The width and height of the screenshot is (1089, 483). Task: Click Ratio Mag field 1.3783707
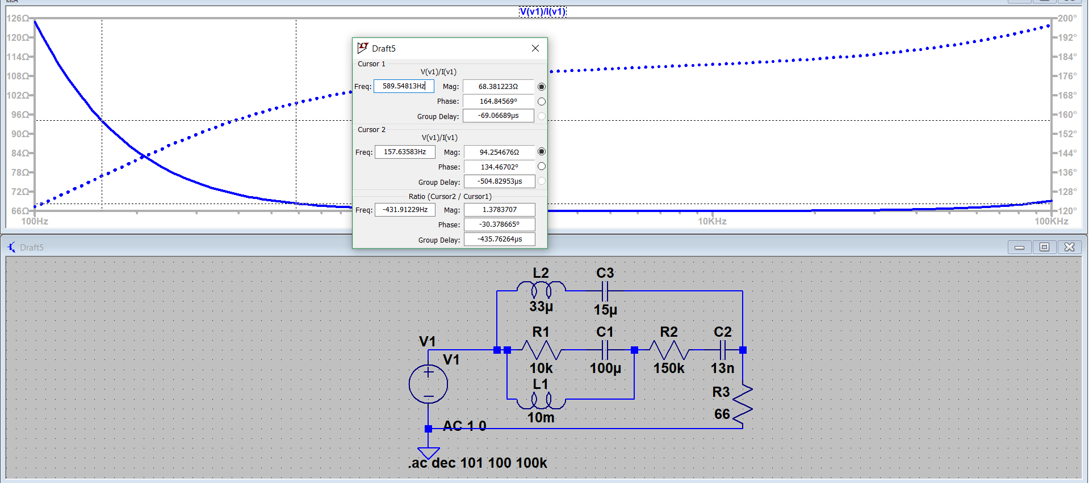[x=499, y=210]
